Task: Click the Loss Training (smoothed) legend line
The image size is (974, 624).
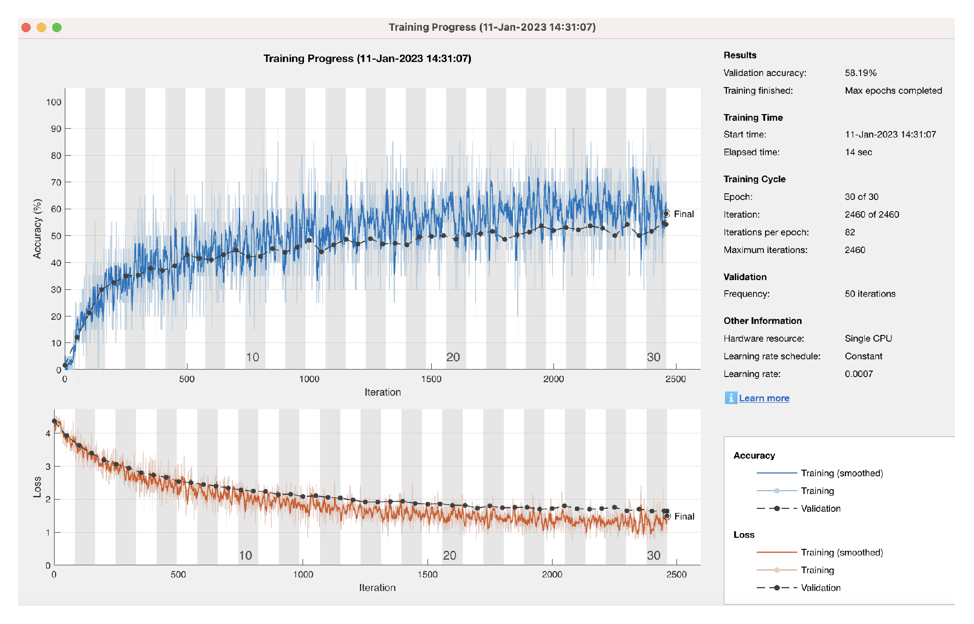Action: [776, 552]
